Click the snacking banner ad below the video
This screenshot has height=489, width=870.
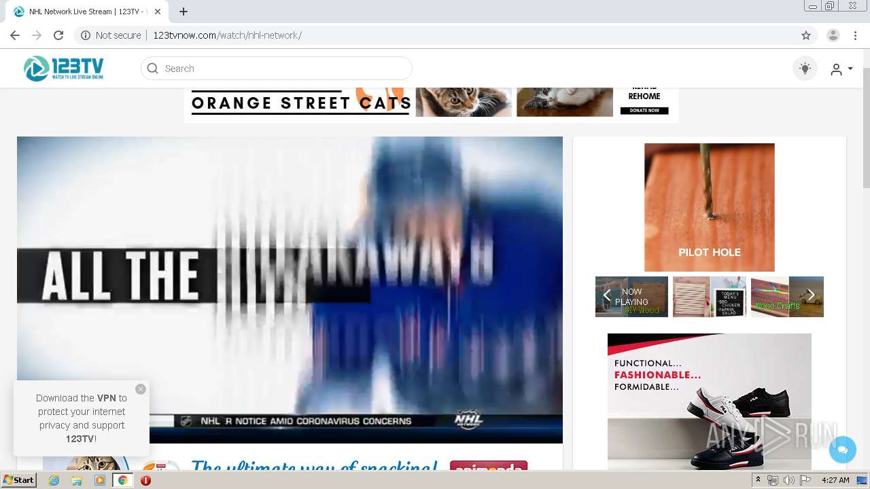click(290, 462)
